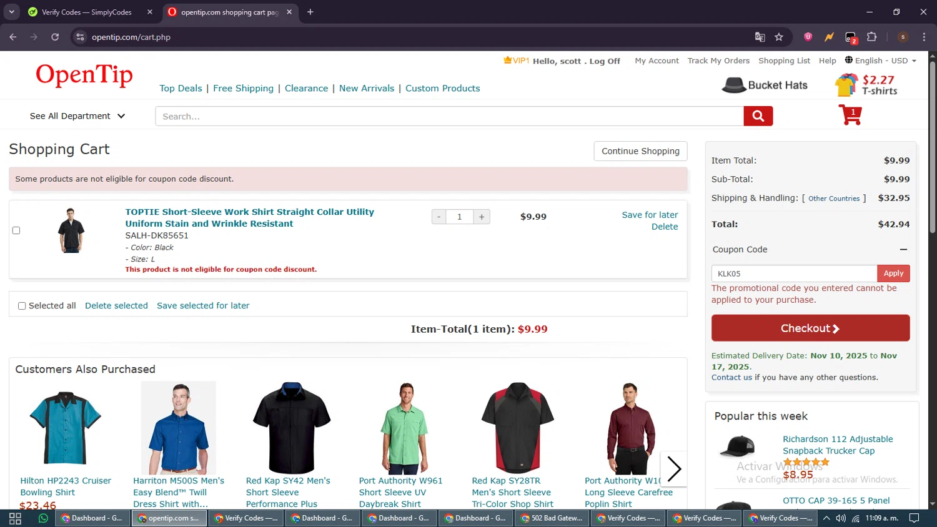This screenshot has width=937, height=527.
Task: Open the browser extensions puzzle icon
Action: pos(872,37)
